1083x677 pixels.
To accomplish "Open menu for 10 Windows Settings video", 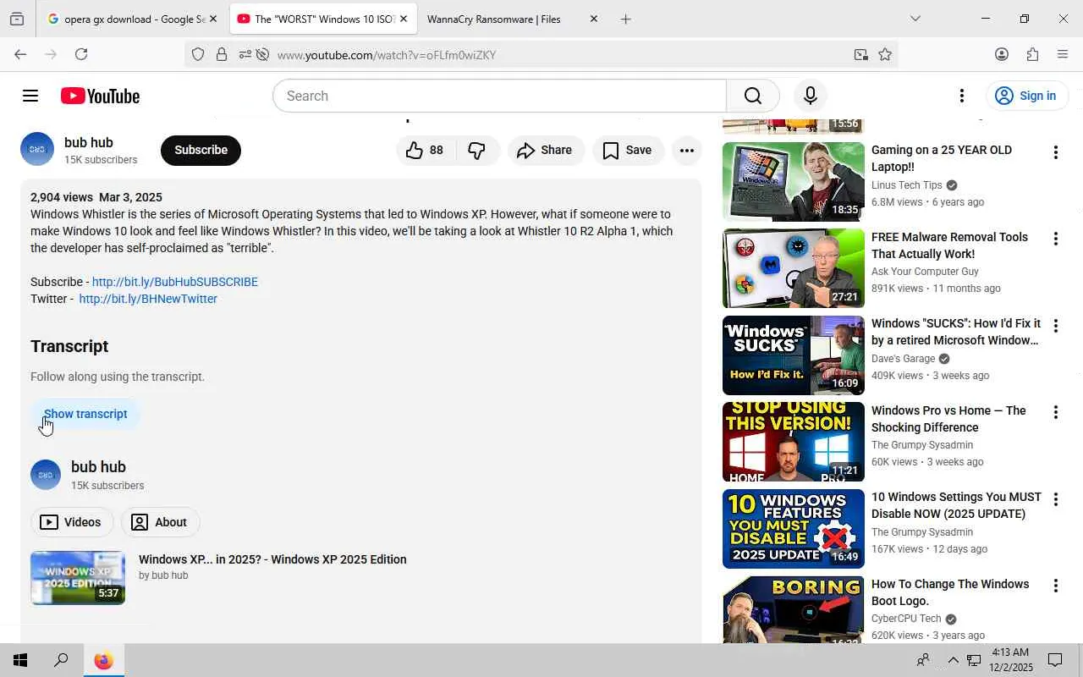I will pyautogui.click(x=1055, y=499).
